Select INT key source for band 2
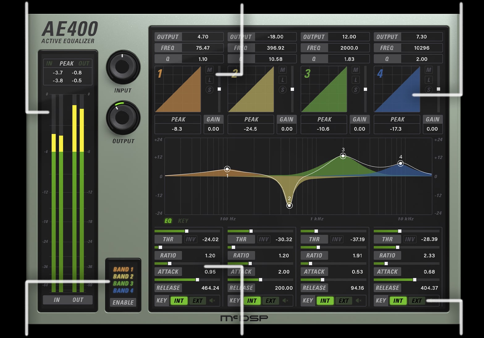This screenshot has width=484, height=338. coord(252,301)
